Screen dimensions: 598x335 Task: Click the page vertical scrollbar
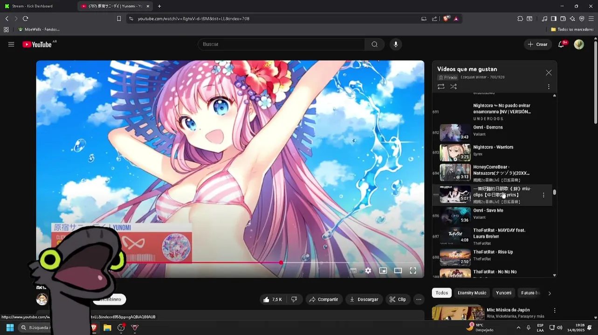point(595,84)
